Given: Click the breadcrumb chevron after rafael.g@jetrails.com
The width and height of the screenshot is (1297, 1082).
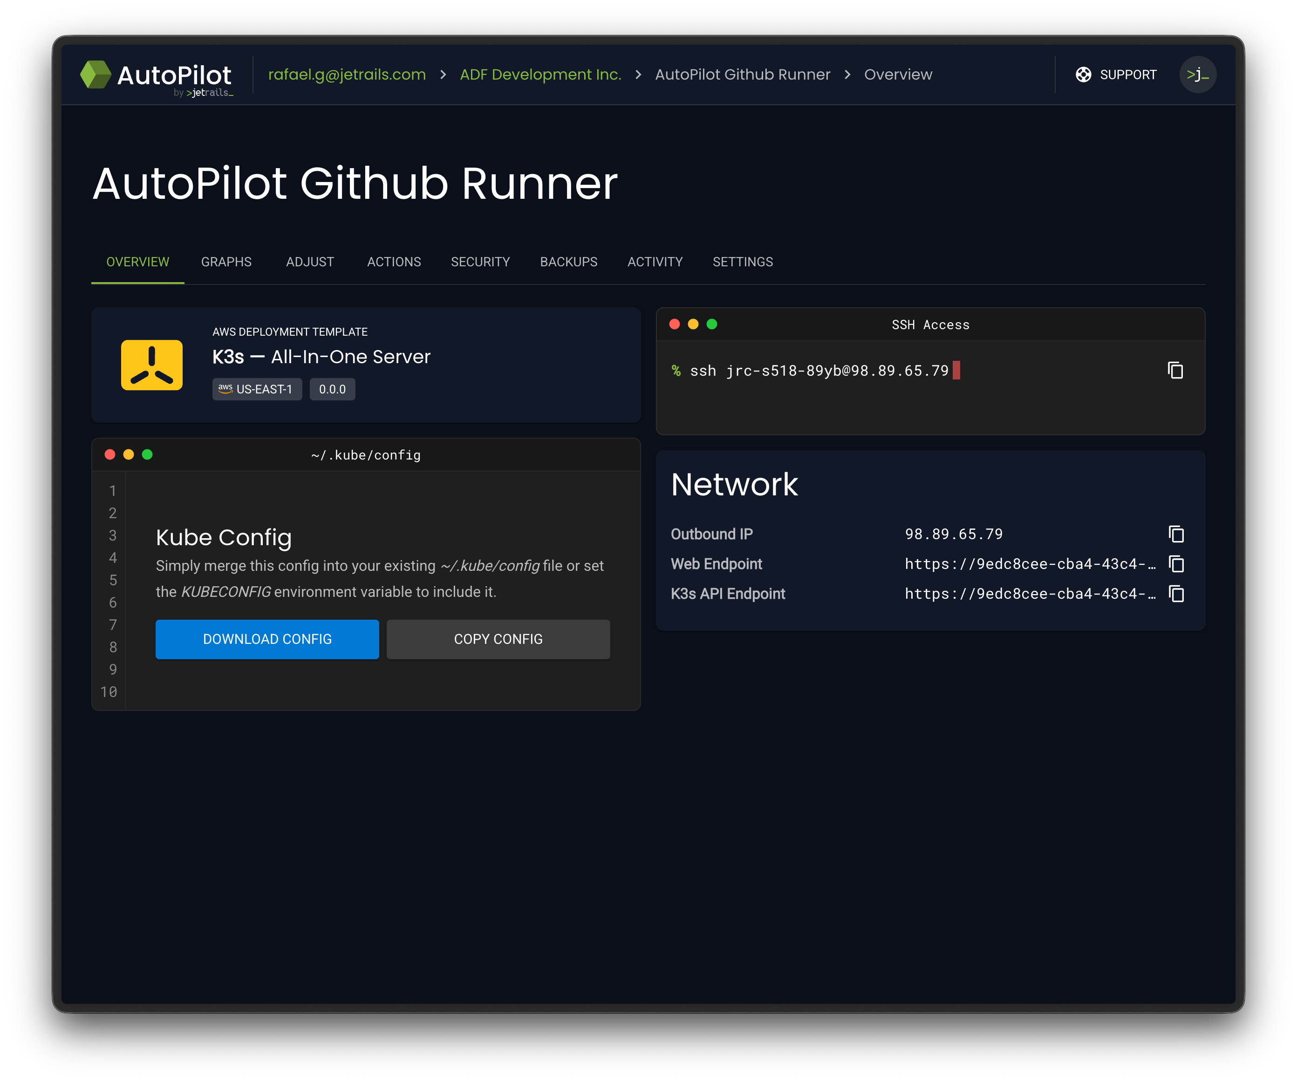Looking at the screenshot, I should coord(443,74).
